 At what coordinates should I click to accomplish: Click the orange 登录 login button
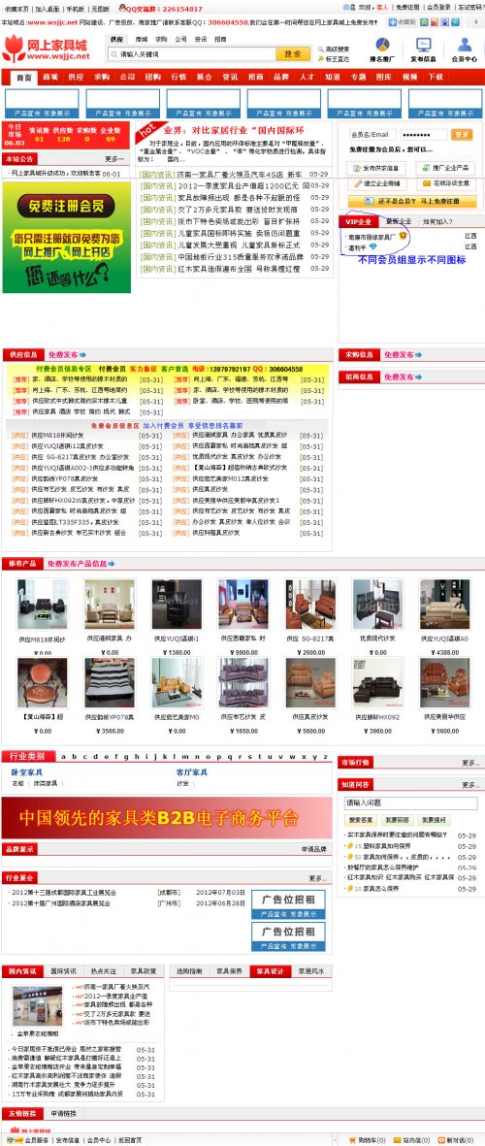click(x=462, y=135)
